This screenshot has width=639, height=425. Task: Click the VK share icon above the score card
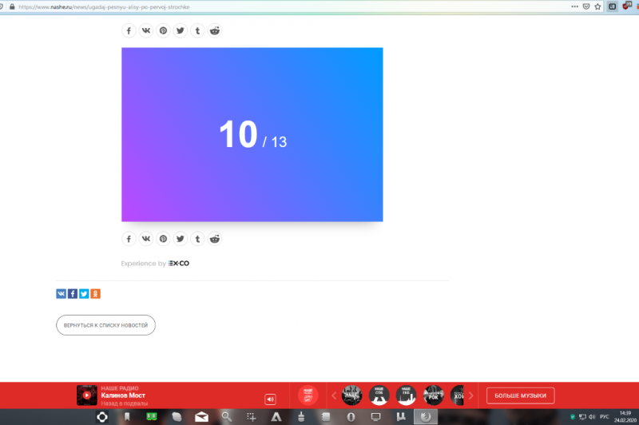(145, 30)
